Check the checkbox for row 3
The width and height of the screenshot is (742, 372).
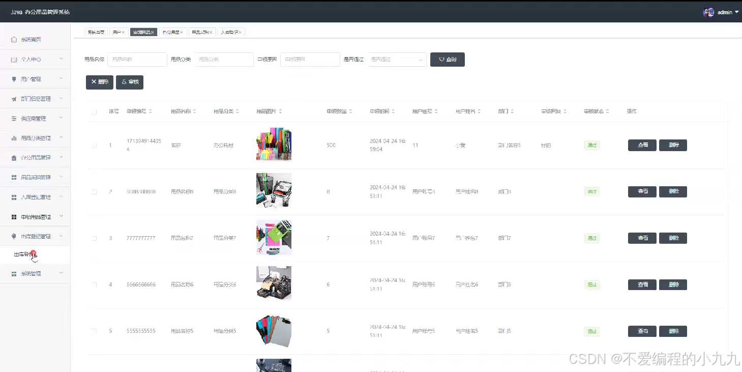[94, 238]
